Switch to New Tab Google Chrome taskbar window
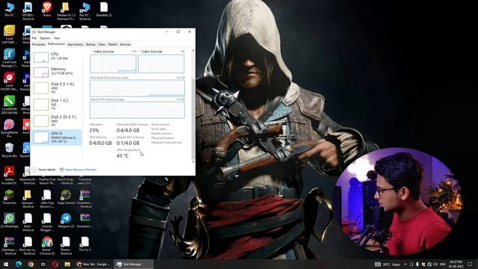 tap(93, 264)
